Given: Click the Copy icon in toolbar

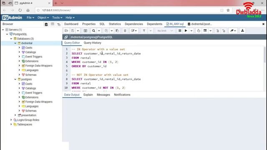Looking at the screenshot, I should point(106,31).
